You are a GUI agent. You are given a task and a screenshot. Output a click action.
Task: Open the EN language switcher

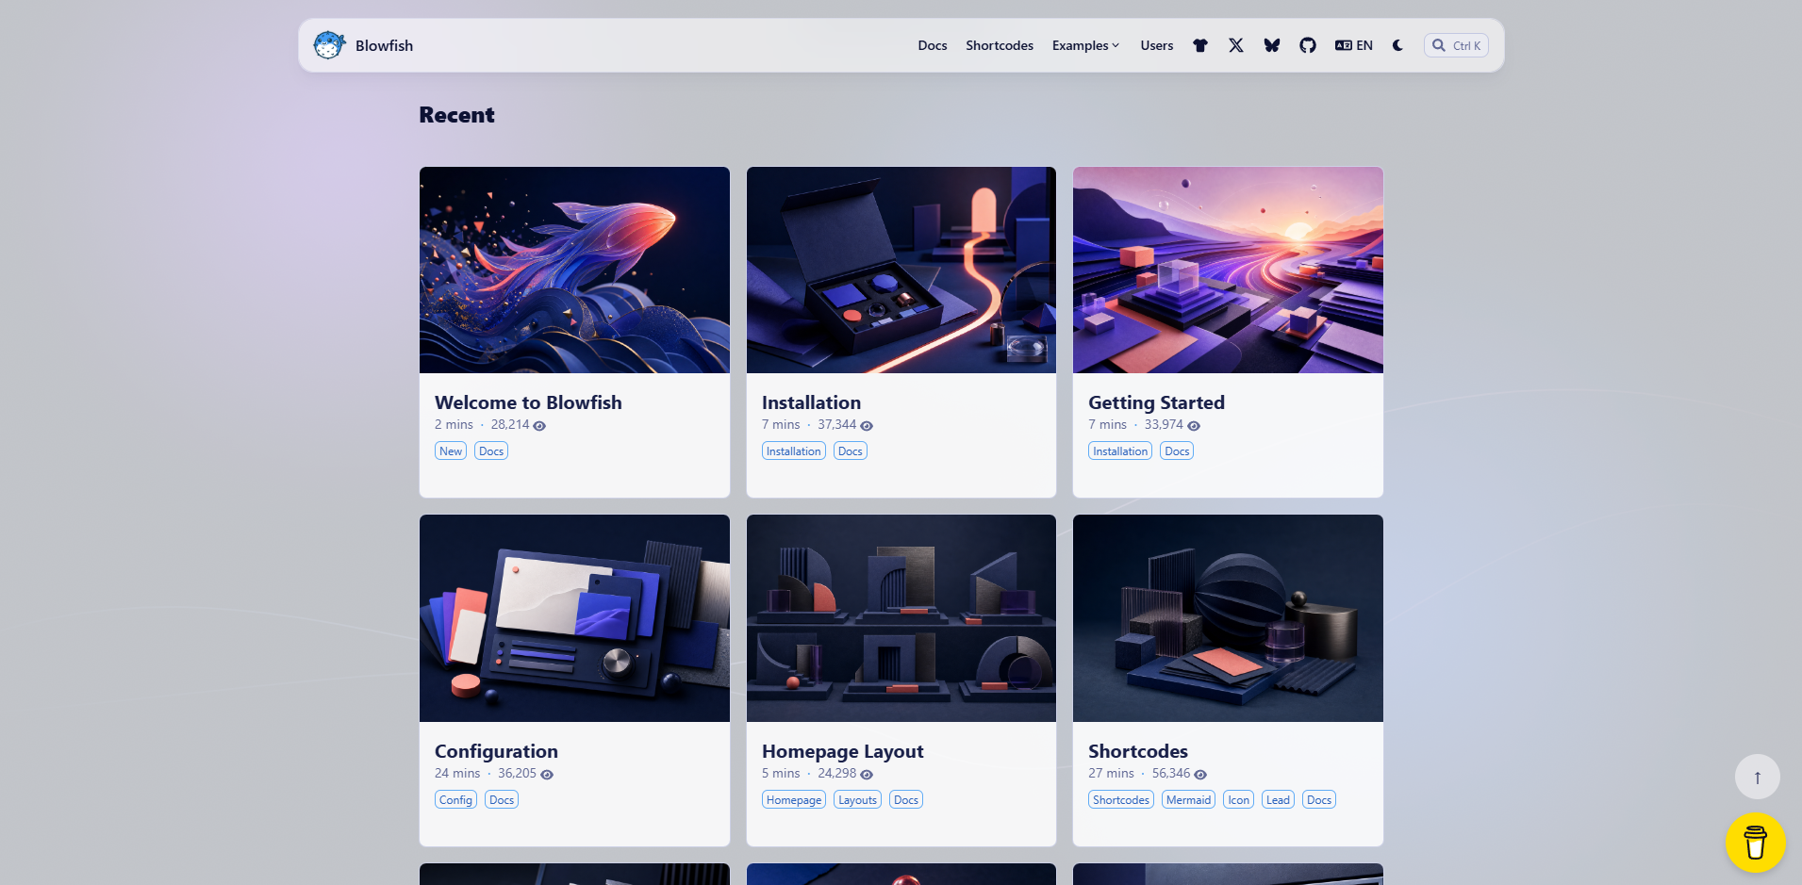(x=1354, y=45)
